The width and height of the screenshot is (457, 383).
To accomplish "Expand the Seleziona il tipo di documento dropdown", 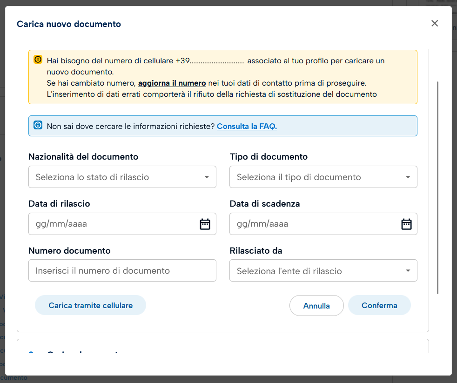I will pos(316,177).
